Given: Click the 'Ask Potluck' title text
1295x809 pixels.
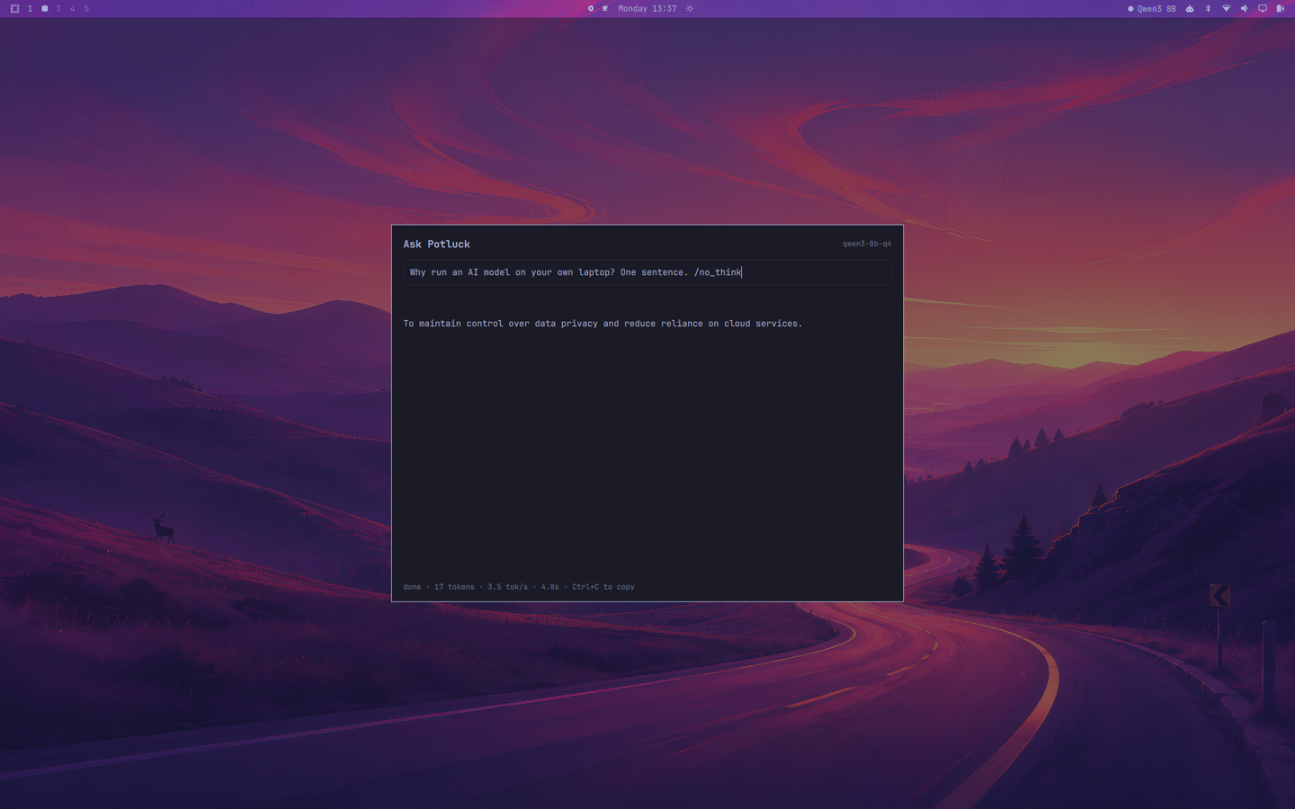Looking at the screenshot, I should (437, 244).
